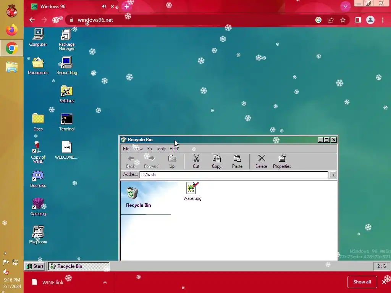Open the Tools menu in Recycle Bin
The height and width of the screenshot is (293, 391).
[x=161, y=149]
